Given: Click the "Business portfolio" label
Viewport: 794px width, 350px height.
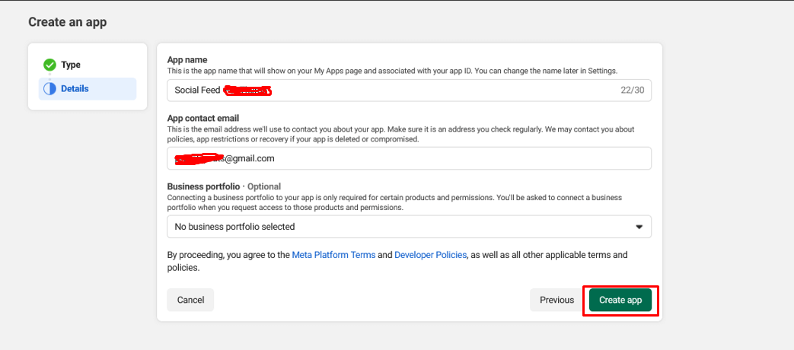Looking at the screenshot, I should point(203,186).
